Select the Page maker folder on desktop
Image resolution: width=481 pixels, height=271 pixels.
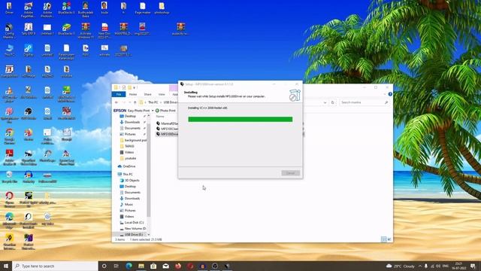(x=143, y=8)
